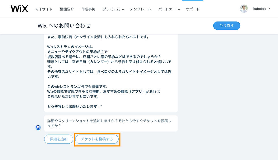Click the user profile avatar
Image resolution: width=278 pixels, height=160 pixels.
pyautogui.click(x=244, y=9)
